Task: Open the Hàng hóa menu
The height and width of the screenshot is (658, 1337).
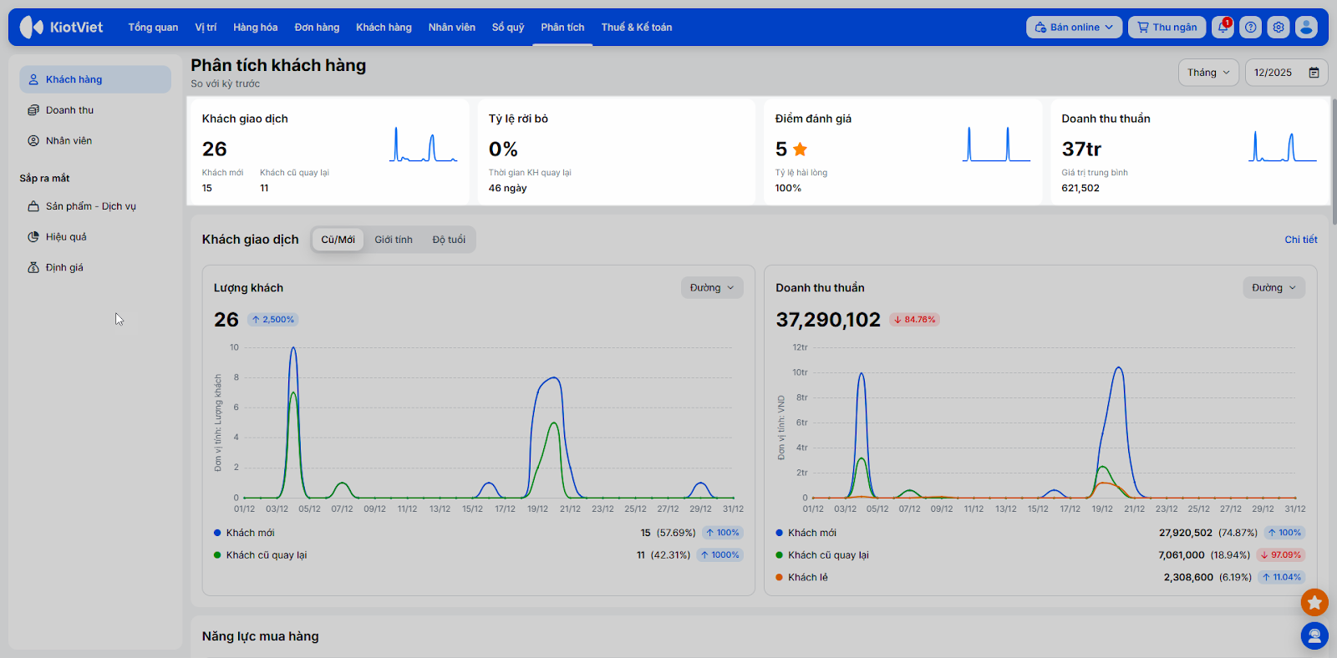Action: [x=255, y=28]
